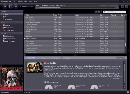The image size is (130, 94).
Task: Switch to the News tab
Action: tap(44, 58)
